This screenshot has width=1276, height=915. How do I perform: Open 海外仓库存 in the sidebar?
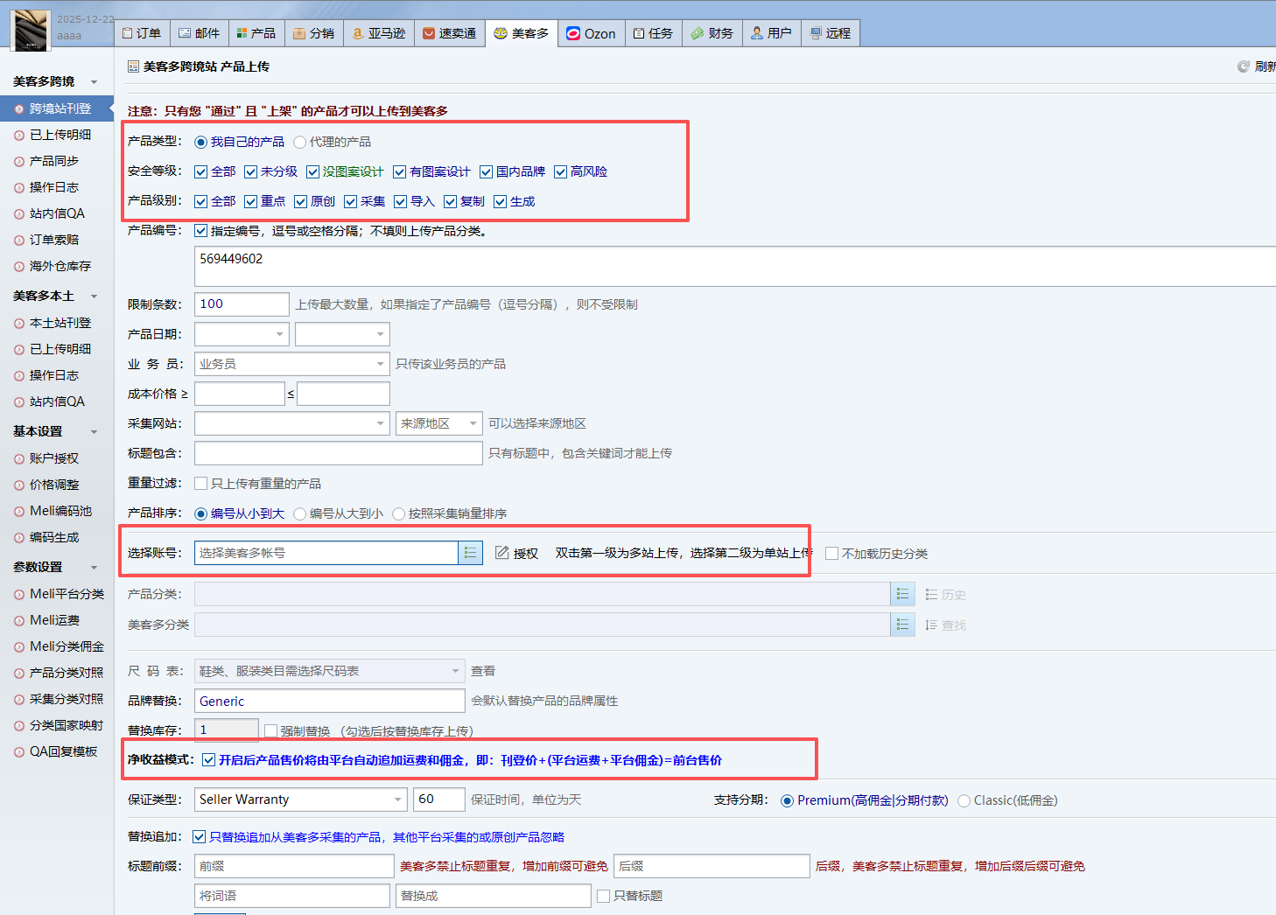click(x=60, y=266)
